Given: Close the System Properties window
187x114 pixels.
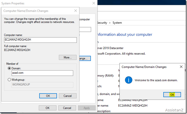Looking at the screenshot, I should [94, 3].
